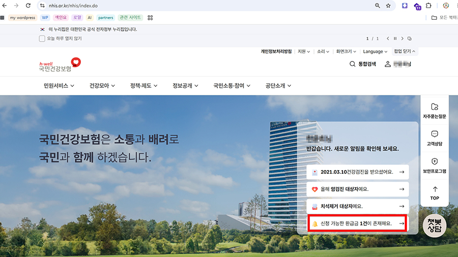Open the 챗봇상담 chatbot button
The height and width of the screenshot is (257, 458).
(435, 226)
